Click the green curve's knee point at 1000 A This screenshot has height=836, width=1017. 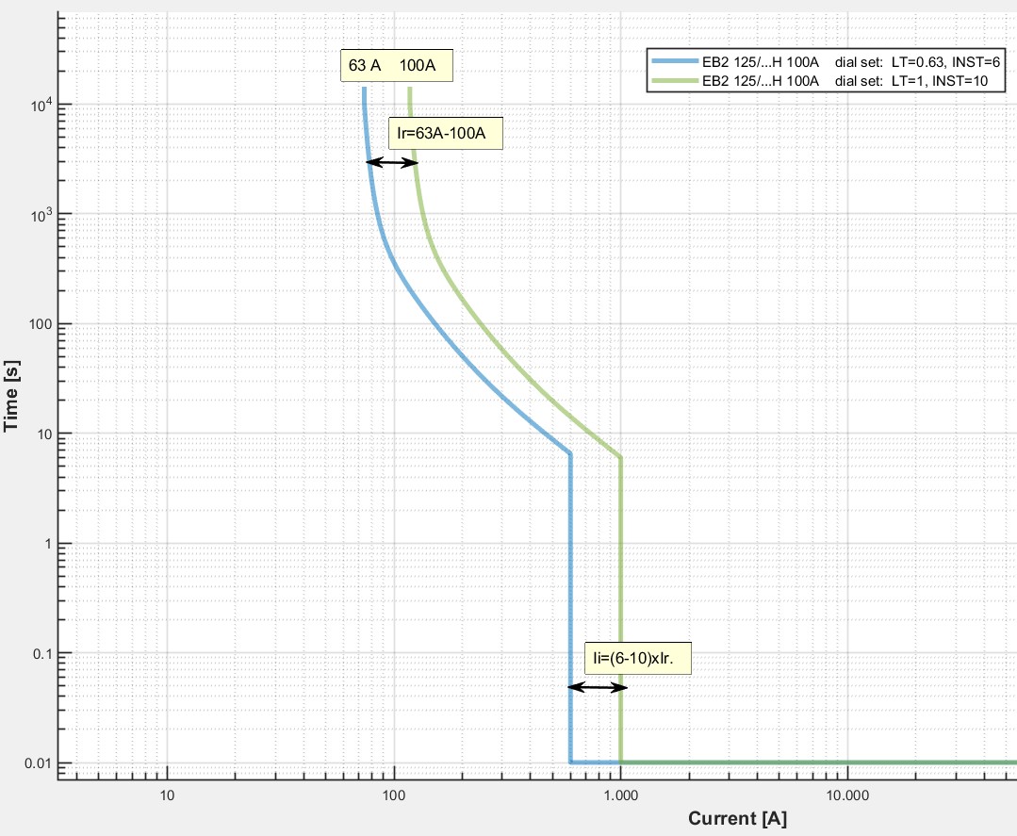coord(621,458)
